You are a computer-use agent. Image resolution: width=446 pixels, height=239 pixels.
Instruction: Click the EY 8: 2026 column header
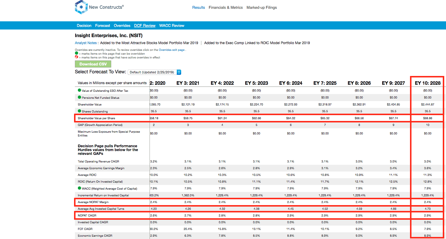click(x=359, y=83)
